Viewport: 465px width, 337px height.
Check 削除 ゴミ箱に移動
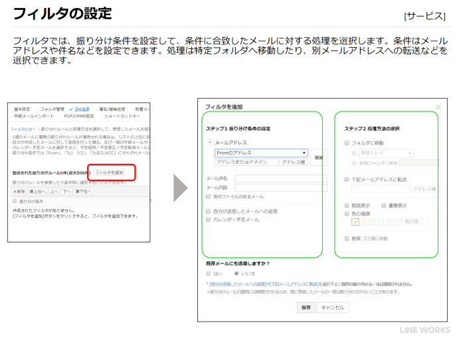tap(347, 238)
